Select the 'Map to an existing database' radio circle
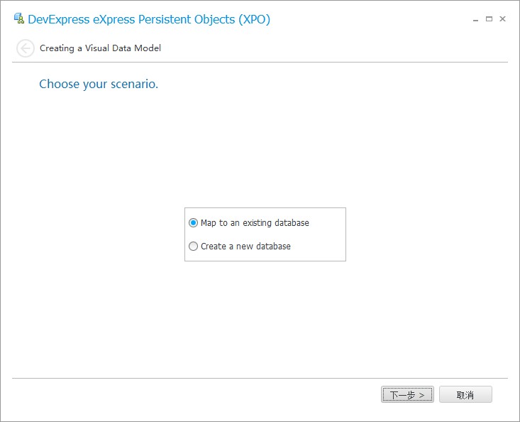The width and height of the screenshot is (520, 422). (x=194, y=223)
